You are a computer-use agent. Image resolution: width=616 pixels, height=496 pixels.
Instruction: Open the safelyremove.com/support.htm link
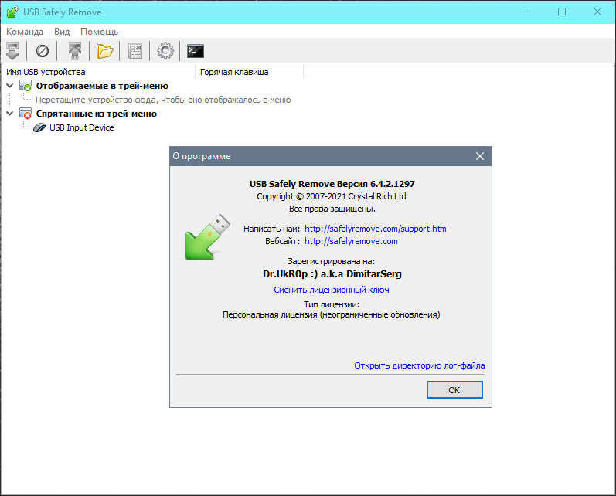click(x=376, y=229)
